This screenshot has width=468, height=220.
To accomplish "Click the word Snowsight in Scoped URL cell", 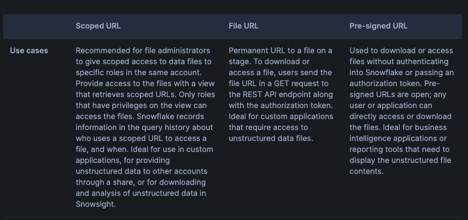I will 96,204.
